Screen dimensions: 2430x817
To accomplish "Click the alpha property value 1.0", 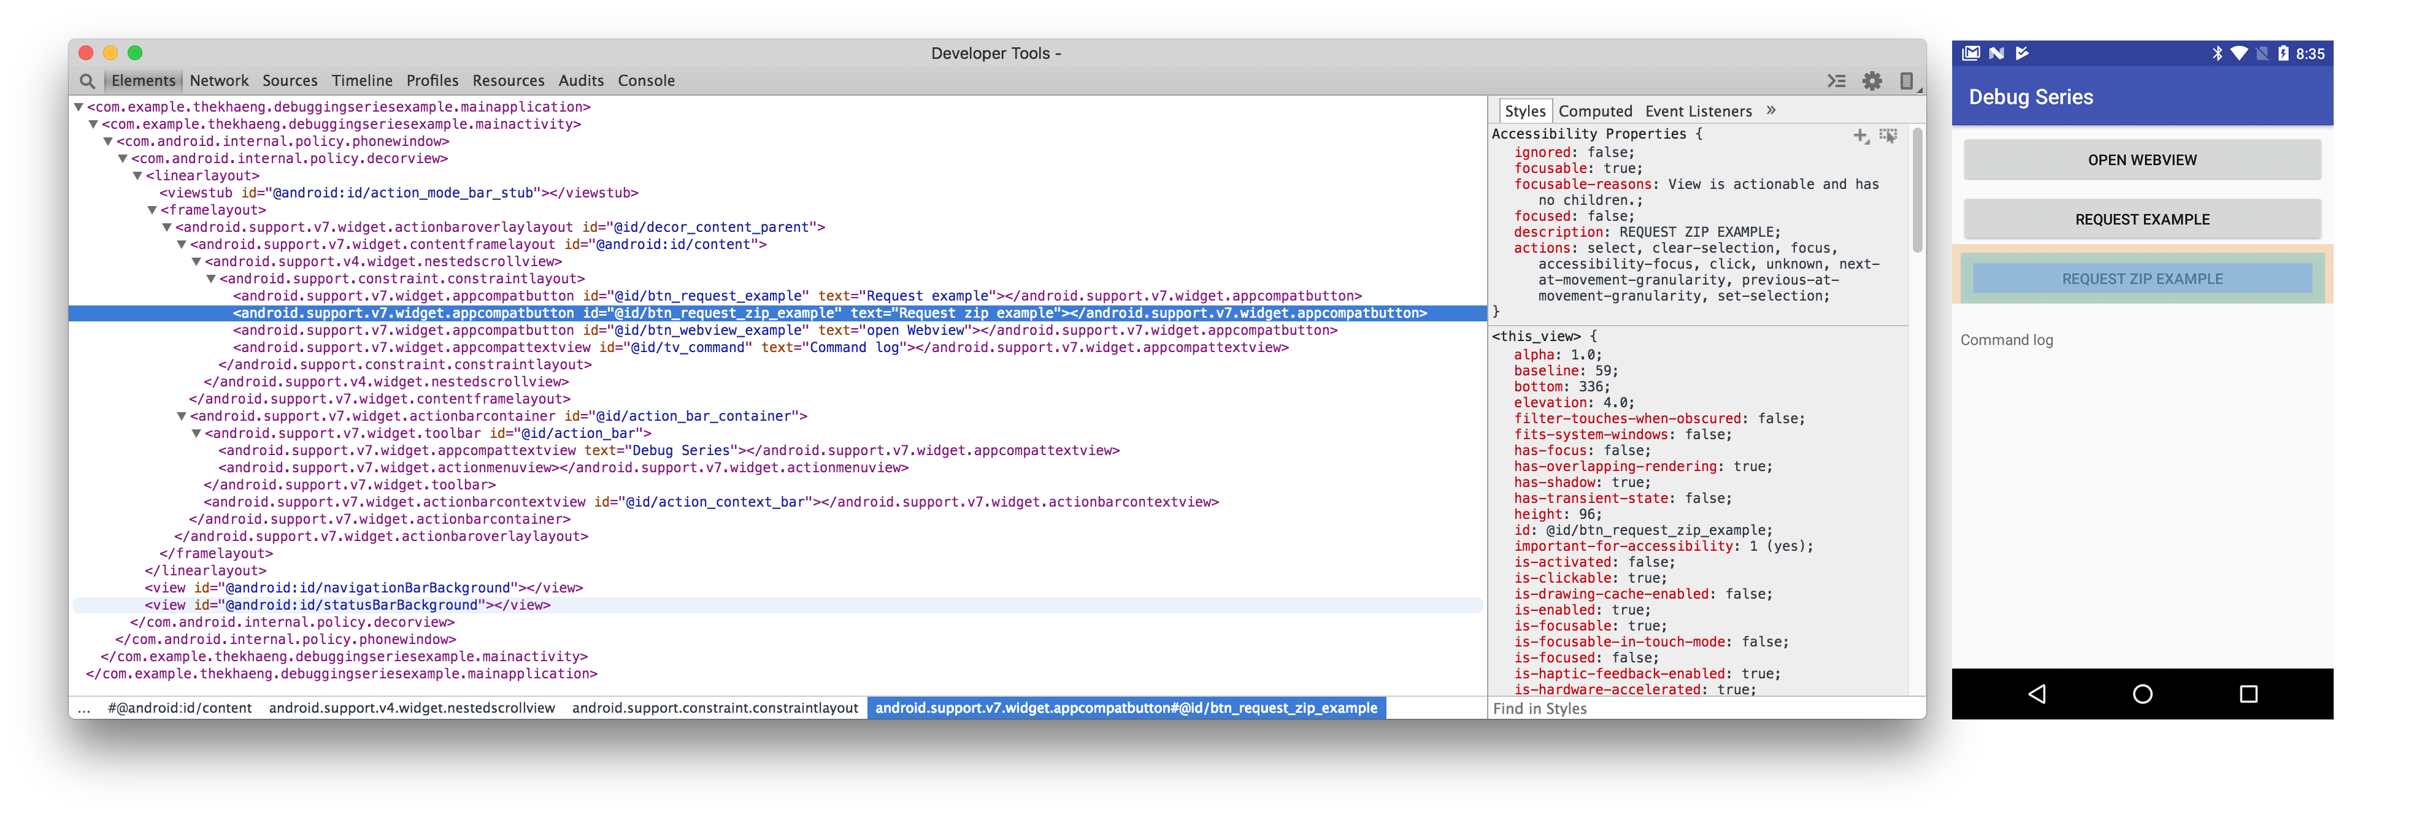I will click(x=1583, y=355).
